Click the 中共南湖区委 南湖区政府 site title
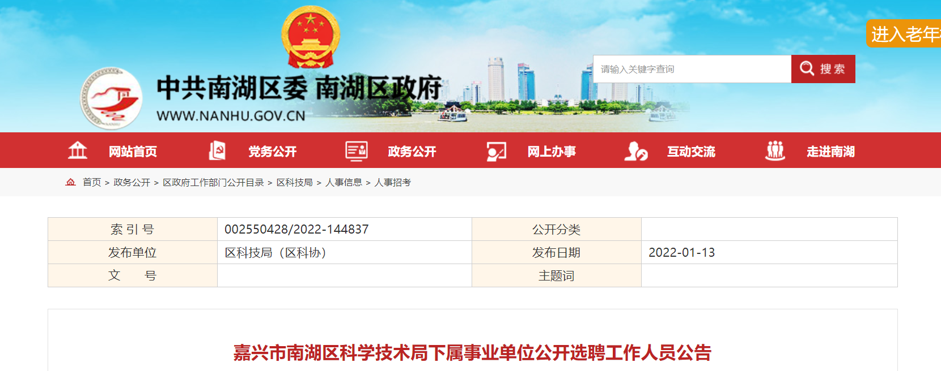The width and height of the screenshot is (941, 371). 299,88
